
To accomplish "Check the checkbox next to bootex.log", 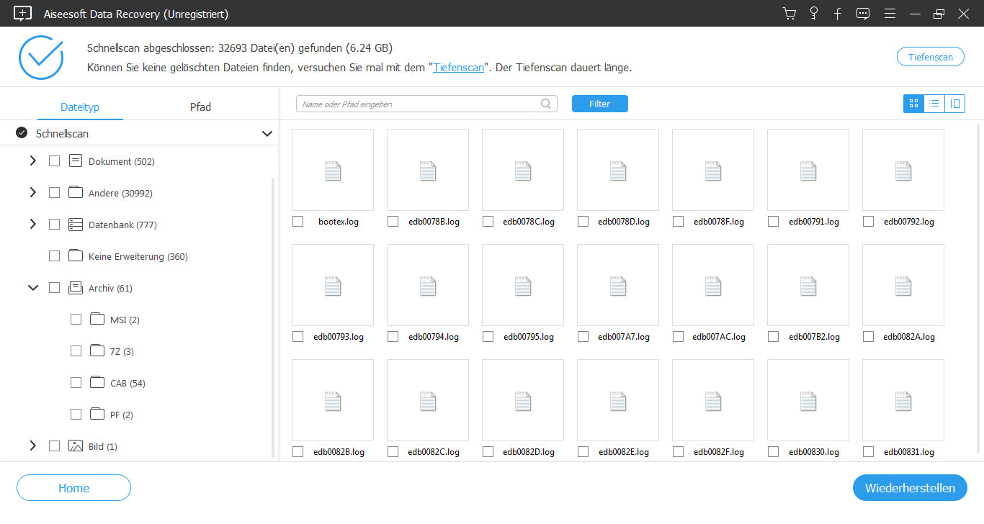I will [x=298, y=221].
